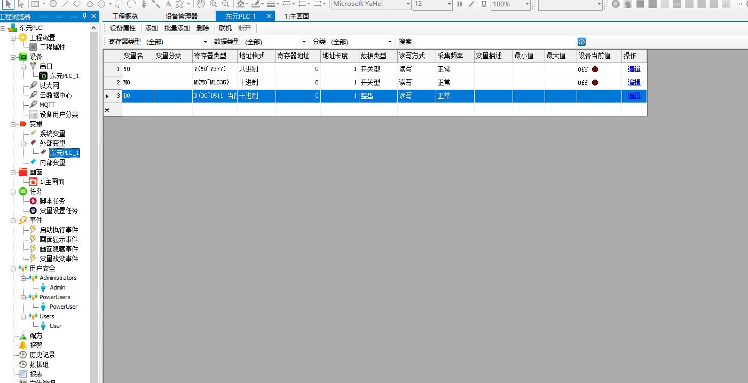Click 添加 to add a variable
Screen dimensions: 748x383
pos(152,28)
